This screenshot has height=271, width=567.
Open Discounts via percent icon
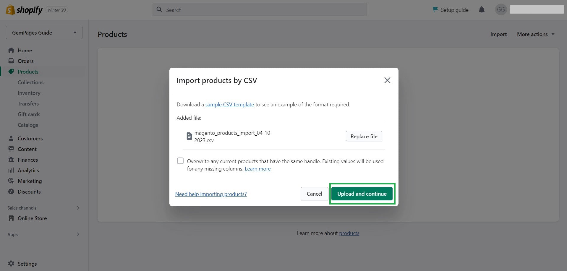(x=11, y=192)
